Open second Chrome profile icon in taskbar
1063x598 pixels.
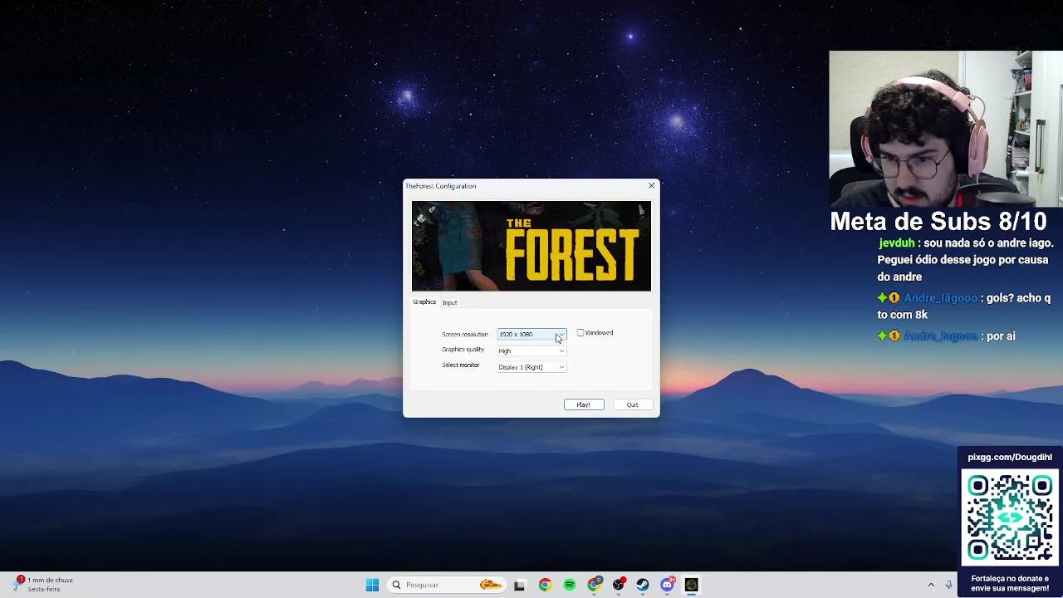[594, 585]
